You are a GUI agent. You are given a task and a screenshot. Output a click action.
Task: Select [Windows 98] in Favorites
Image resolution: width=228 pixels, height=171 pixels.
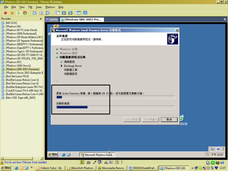coord(13,27)
